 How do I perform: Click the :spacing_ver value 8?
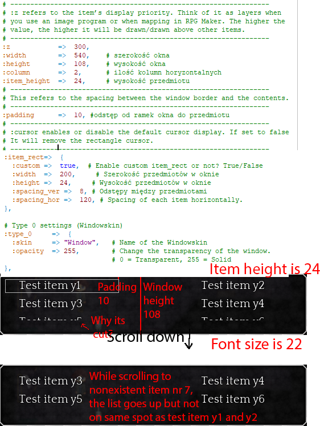81,191
